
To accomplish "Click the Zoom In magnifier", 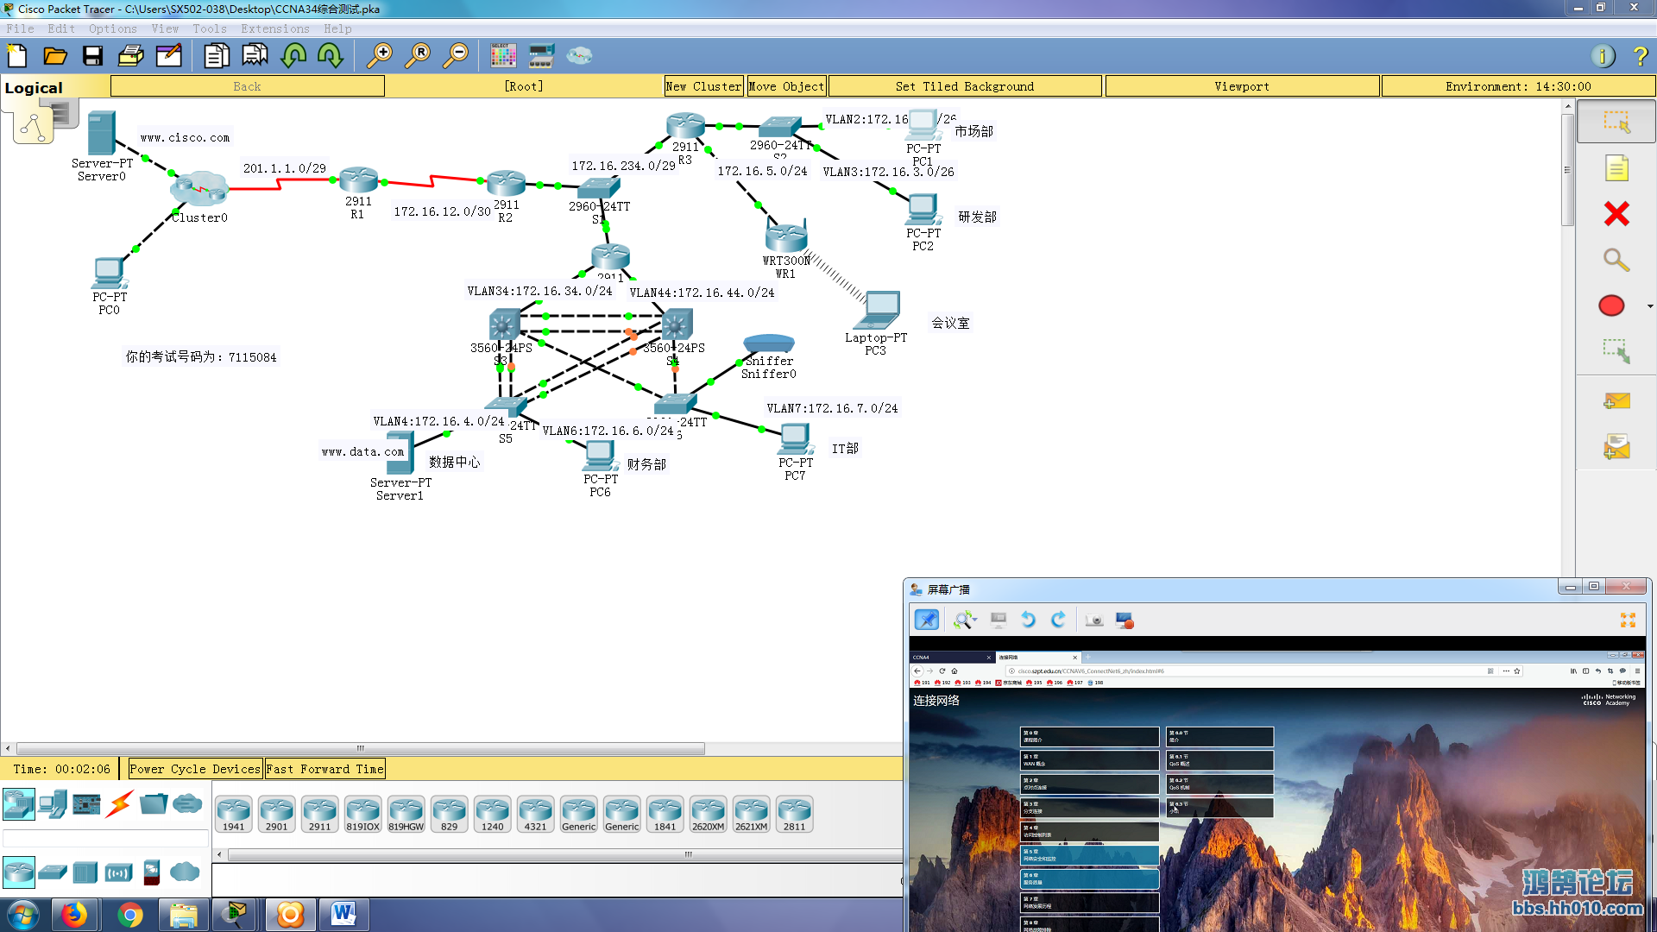I will [x=379, y=57].
